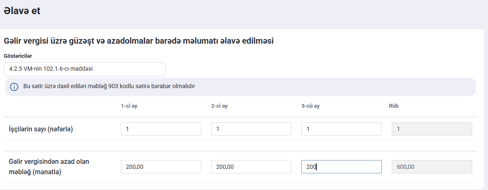
Task: Click the "İşçilərin sayı (nəfərlə)" row label
Action: [41, 129]
